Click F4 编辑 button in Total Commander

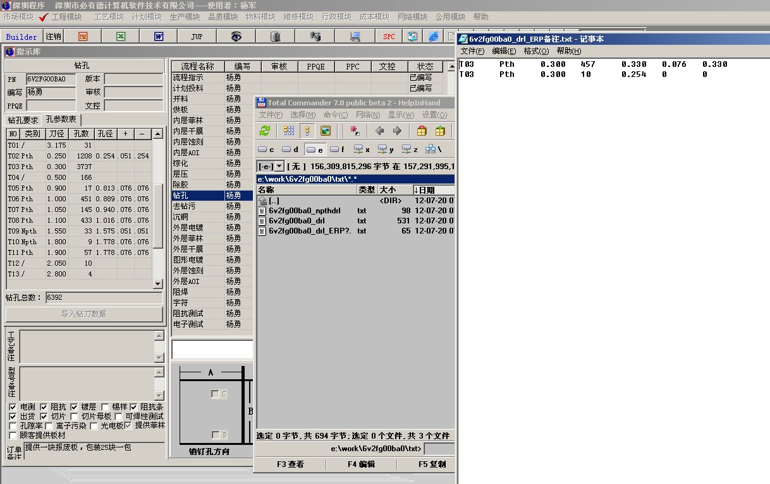tap(361, 464)
